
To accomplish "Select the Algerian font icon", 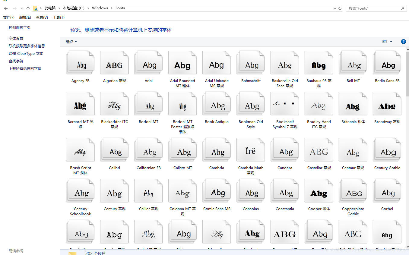I will tap(114, 63).
